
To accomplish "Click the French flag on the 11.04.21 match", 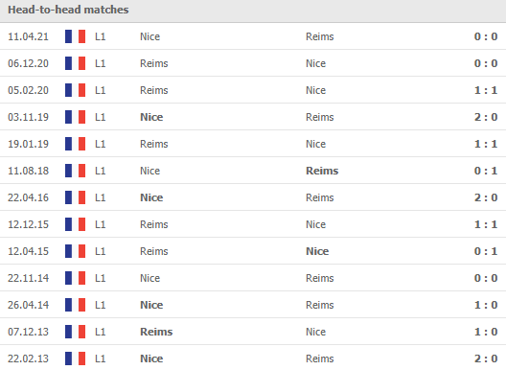I will coord(75,36).
